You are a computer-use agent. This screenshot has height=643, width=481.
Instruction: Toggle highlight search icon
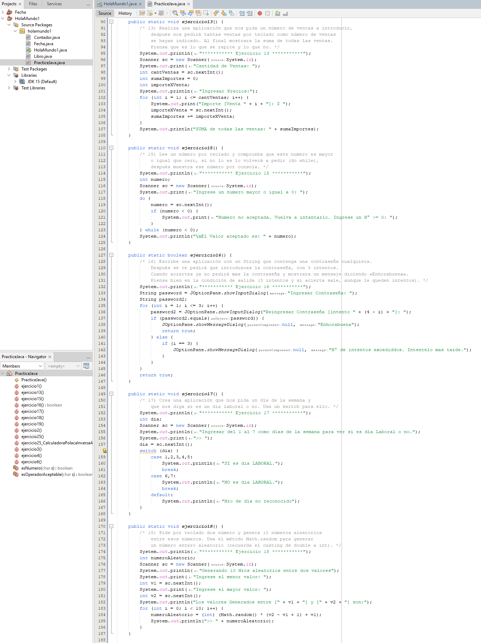click(198, 13)
